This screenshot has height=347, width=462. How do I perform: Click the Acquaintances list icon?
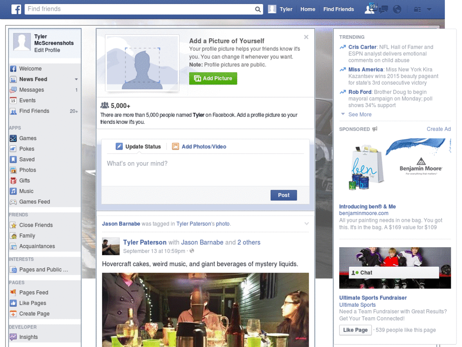(x=13, y=246)
